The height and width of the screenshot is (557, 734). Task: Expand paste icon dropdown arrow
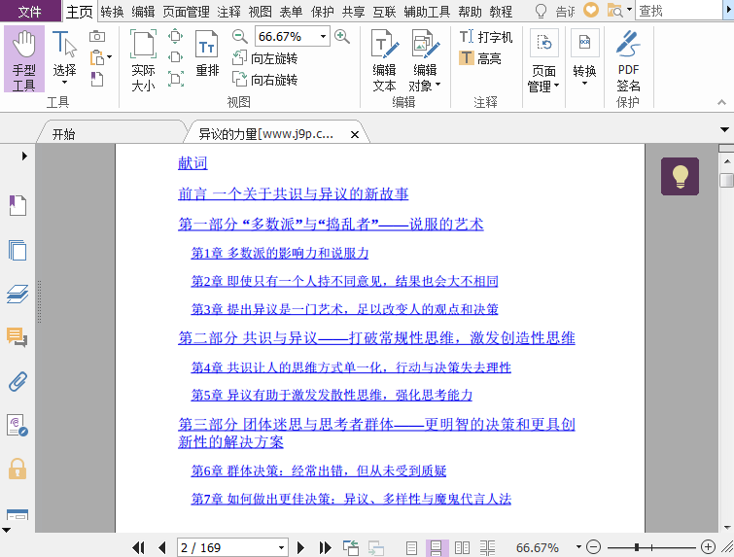tap(110, 57)
